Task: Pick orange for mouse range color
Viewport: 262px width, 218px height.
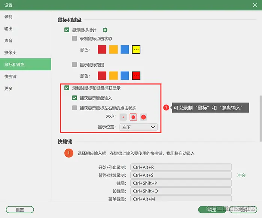Action: 113,75
